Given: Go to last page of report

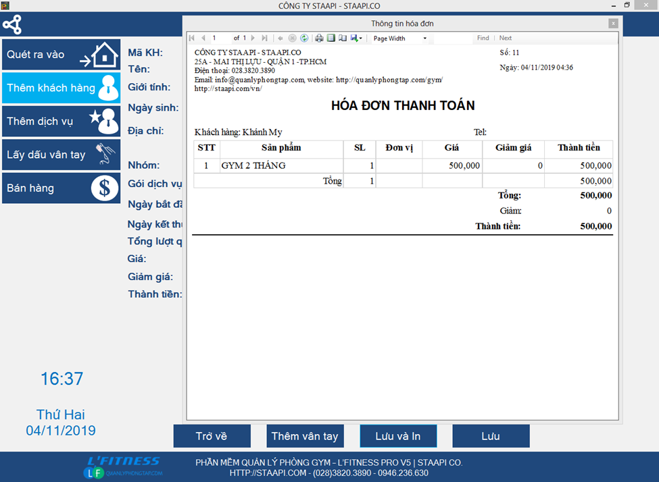Looking at the screenshot, I should point(264,38).
